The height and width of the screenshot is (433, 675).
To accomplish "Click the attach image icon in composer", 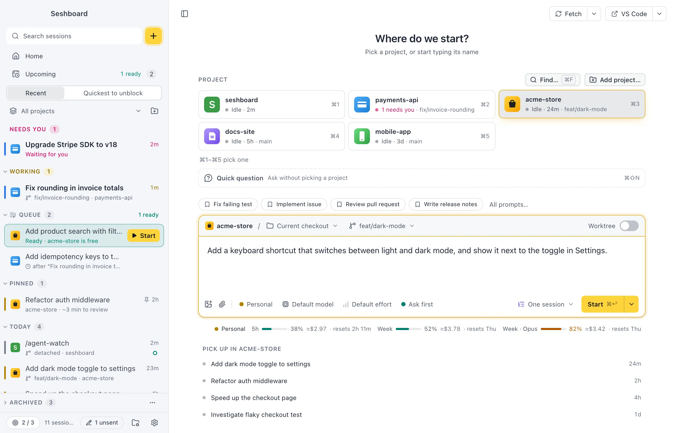I will [x=208, y=304].
